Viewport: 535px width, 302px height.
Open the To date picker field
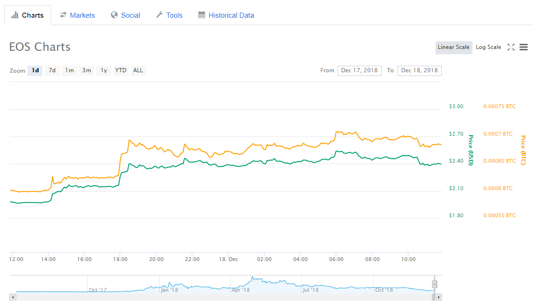point(420,70)
